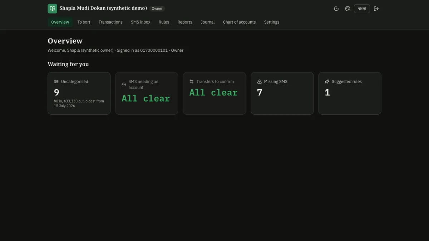
Task: Navigate to Chart of accounts
Action: [239, 22]
